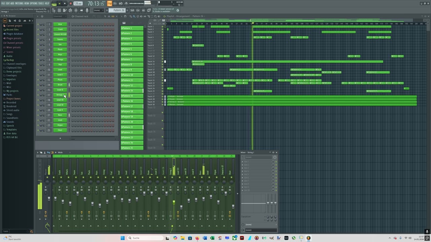Expand 'Packs' folder in browser
431x242 pixels.
tap(9, 95)
